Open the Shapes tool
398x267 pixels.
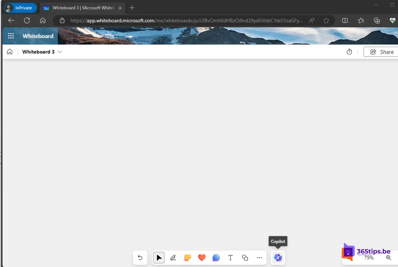tap(245, 258)
